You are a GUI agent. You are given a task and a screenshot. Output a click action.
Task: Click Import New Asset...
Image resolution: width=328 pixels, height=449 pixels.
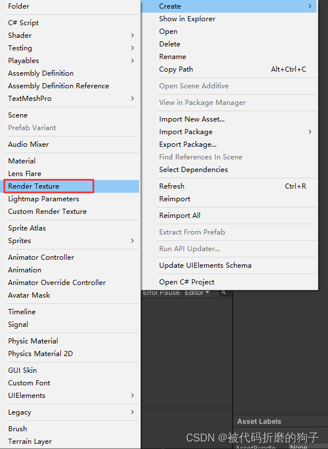click(229, 119)
